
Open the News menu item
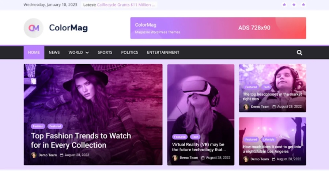[x=54, y=53]
